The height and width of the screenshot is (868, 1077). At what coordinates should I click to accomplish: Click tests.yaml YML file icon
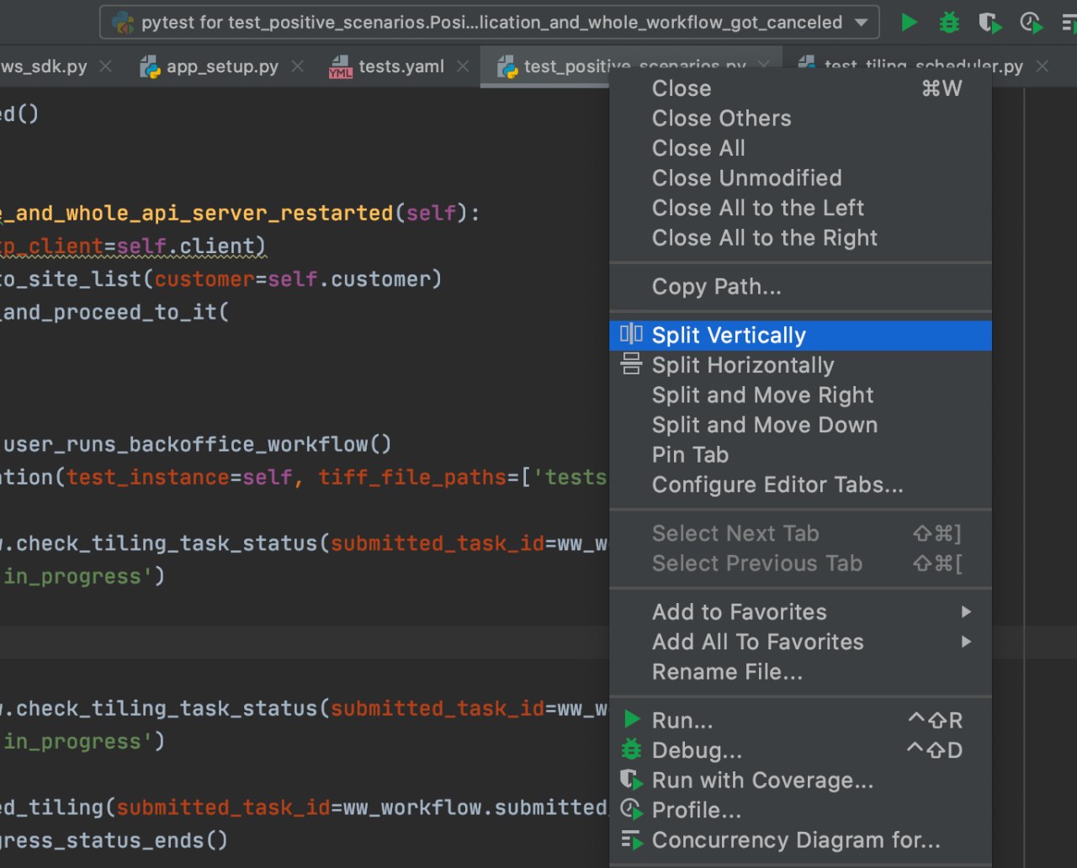click(340, 67)
